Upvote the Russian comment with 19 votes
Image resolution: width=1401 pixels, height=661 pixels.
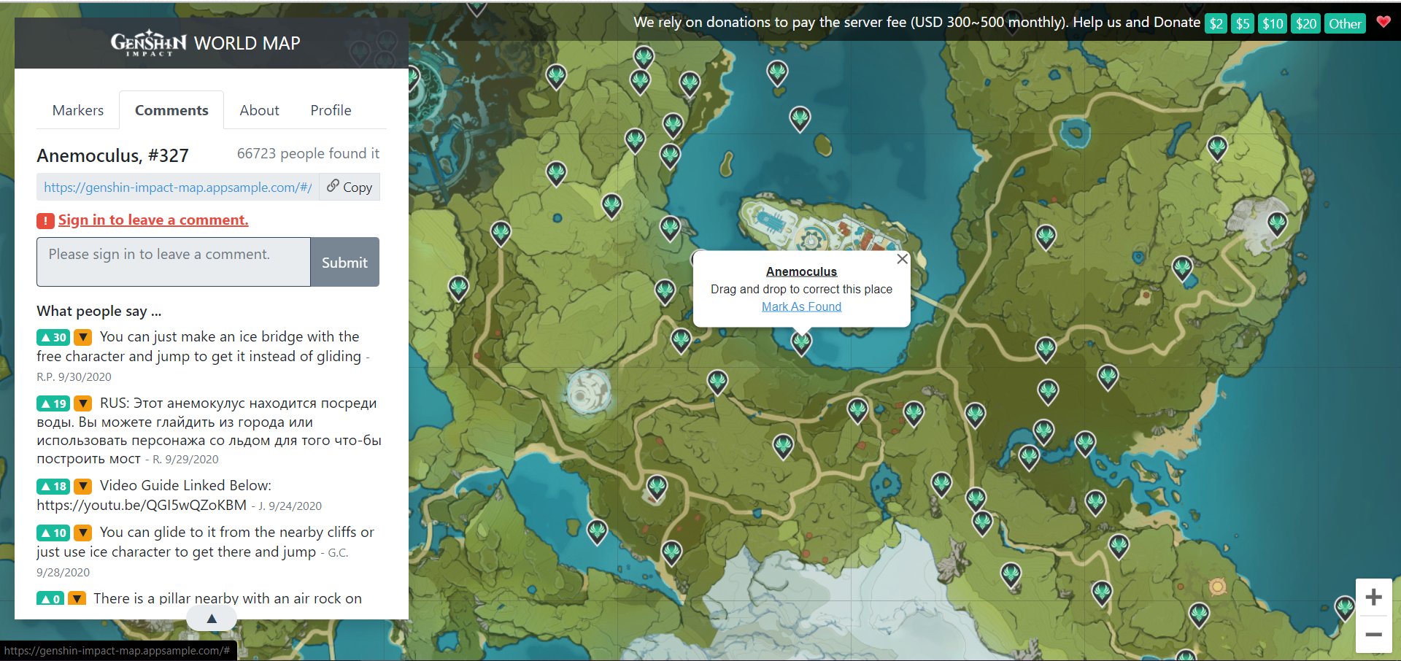(x=53, y=403)
